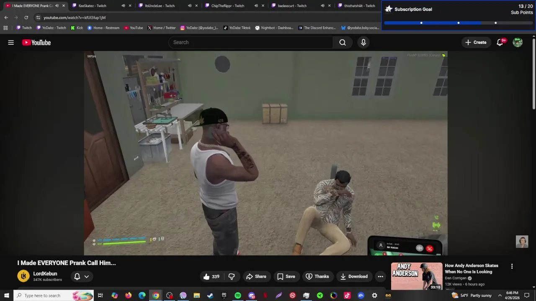Go to YouTube home via logo
Screen dimensions: 536x301
pyautogui.click(x=36, y=42)
